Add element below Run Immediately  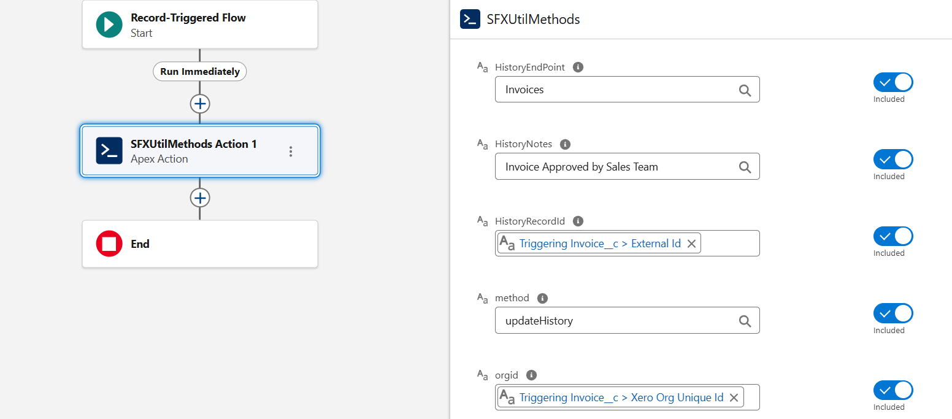coord(200,104)
